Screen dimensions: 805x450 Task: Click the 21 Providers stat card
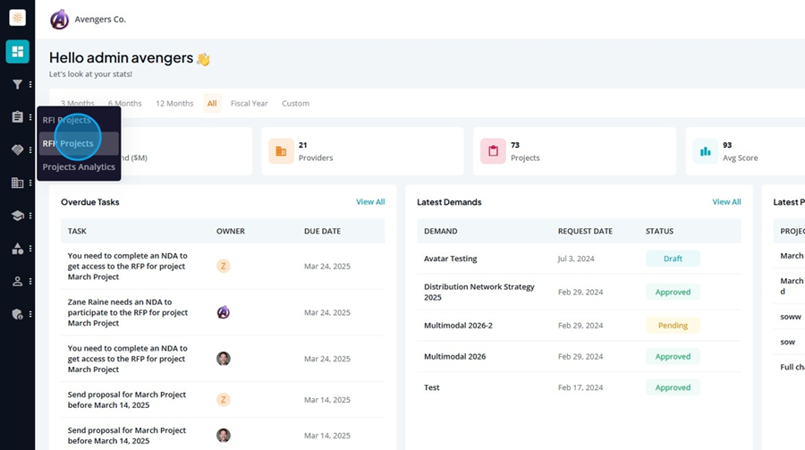coord(362,151)
